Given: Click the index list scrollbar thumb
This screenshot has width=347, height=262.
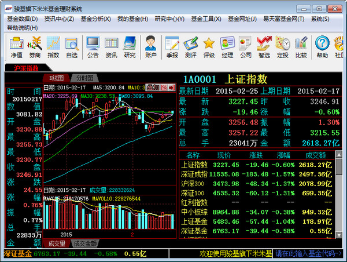Looking at the screenshot, I should point(338,166).
